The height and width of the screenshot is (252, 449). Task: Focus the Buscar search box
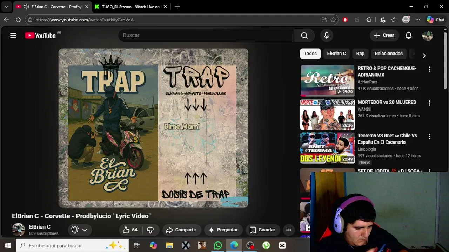[206, 35]
